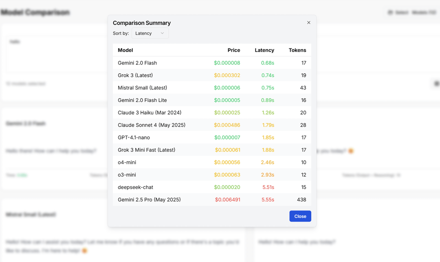Image resolution: width=440 pixels, height=262 pixels.
Task: Click the Tokens column header
Action: click(x=297, y=50)
